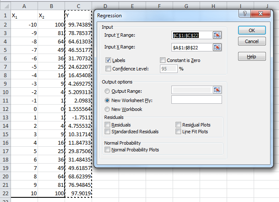Screen dimensions: 279x202
Task: Check the Residuals checkbox
Action: (107, 125)
